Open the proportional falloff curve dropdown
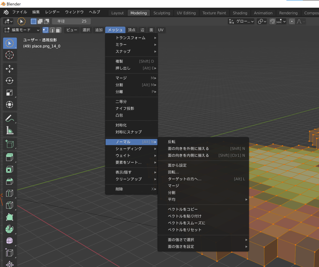The width and height of the screenshot is (319, 267). [301, 22]
